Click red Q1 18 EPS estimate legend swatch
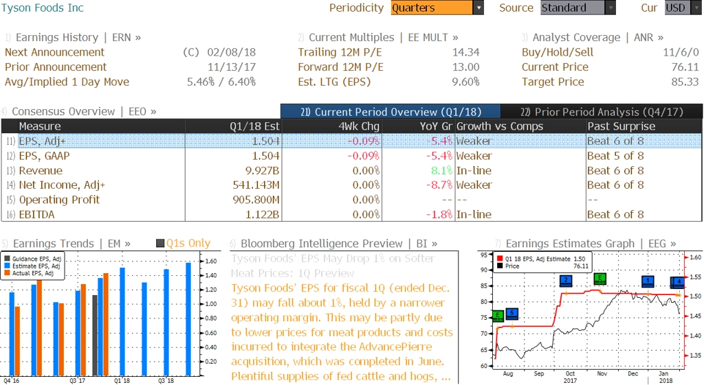 (x=500, y=259)
